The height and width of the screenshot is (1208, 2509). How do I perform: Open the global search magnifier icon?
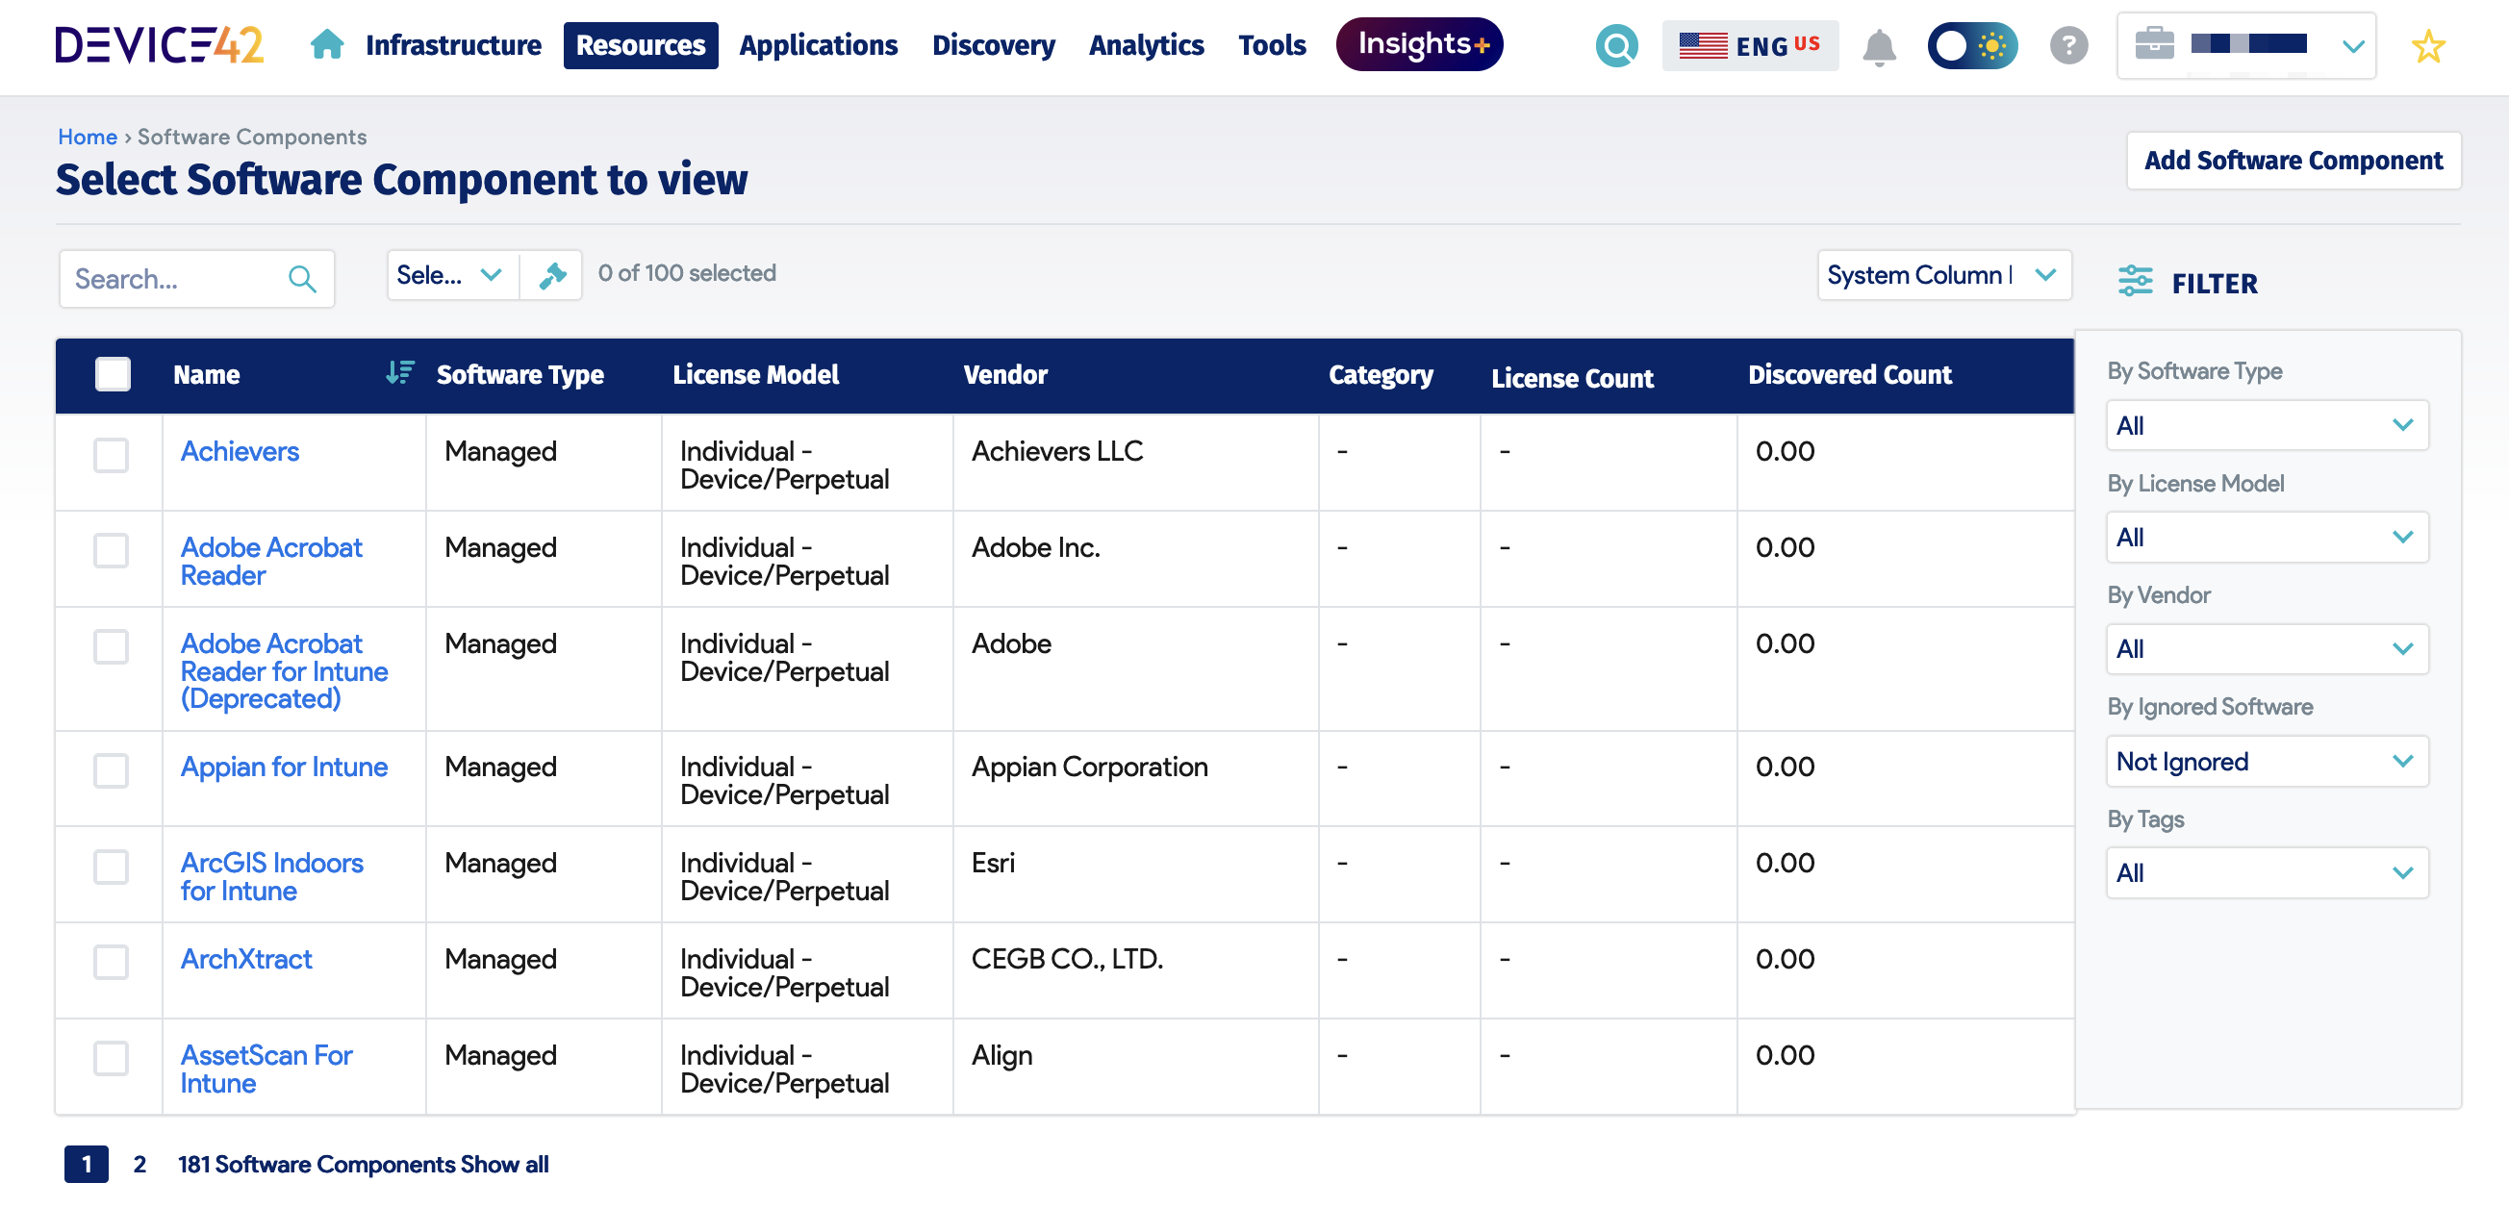[1616, 46]
